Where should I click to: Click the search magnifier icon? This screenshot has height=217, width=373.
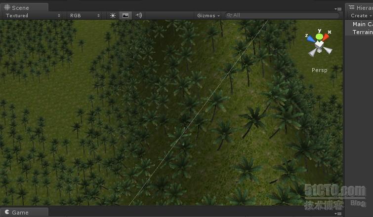pyautogui.click(x=229, y=15)
